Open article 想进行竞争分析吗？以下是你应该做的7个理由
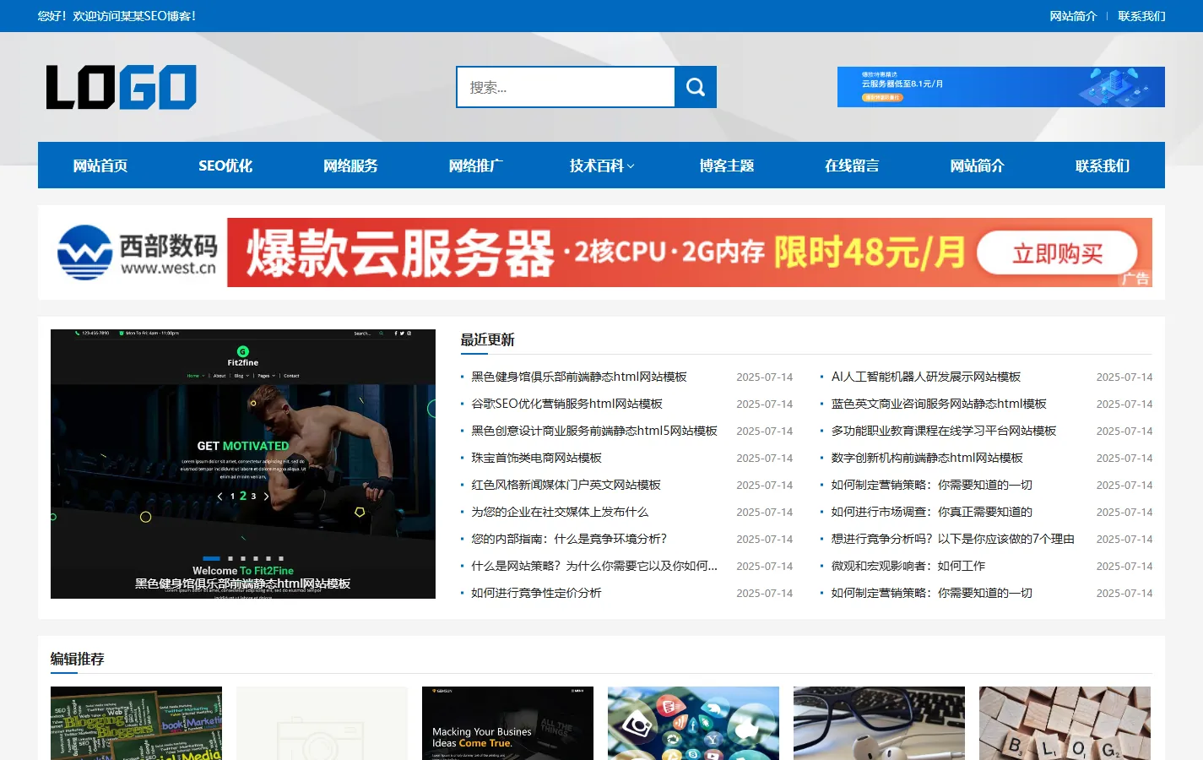Viewport: 1203px width, 760px height. pos(953,539)
